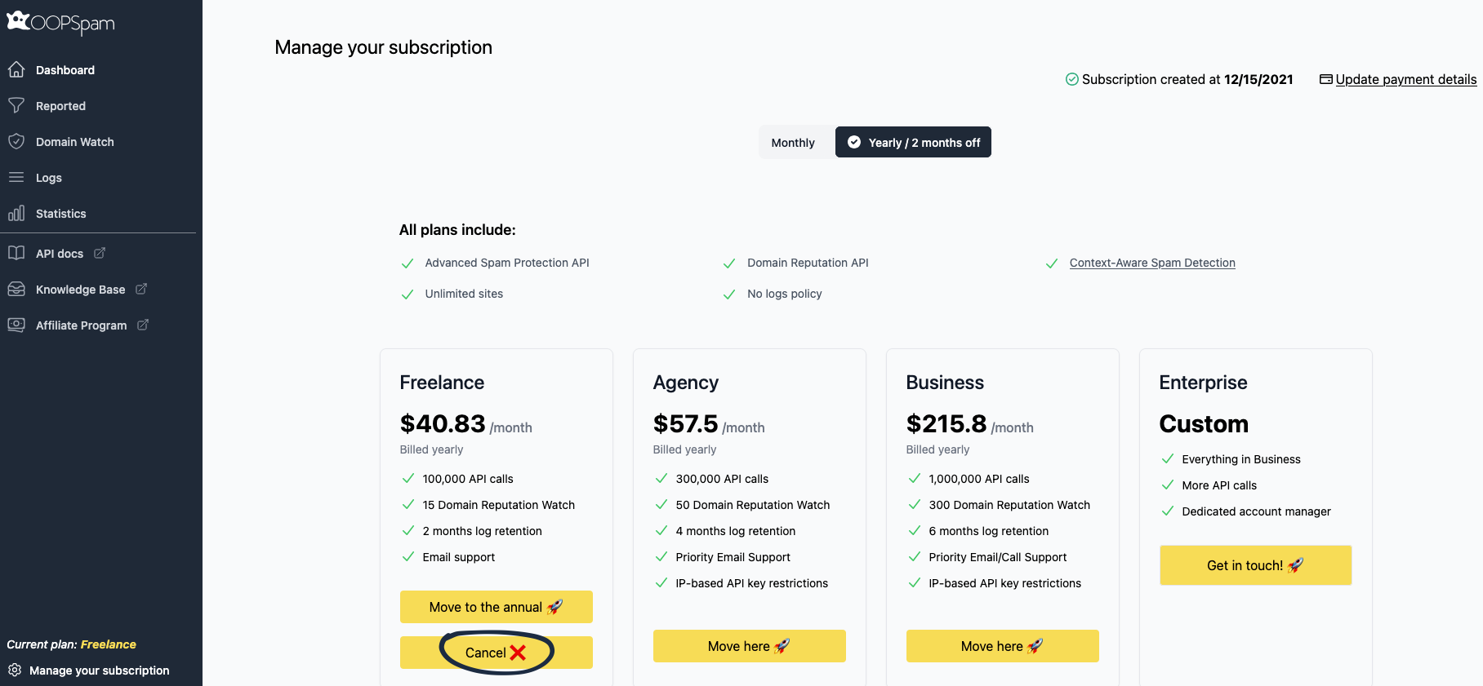1483x686 pixels.
Task: Open the Domain Watch shield icon
Action: [16, 141]
